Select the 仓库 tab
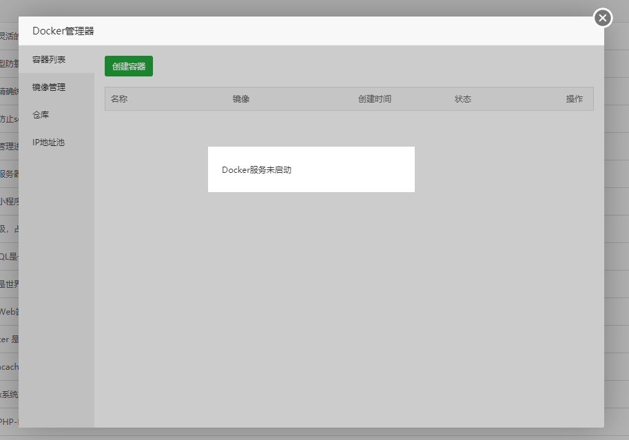 [x=41, y=115]
